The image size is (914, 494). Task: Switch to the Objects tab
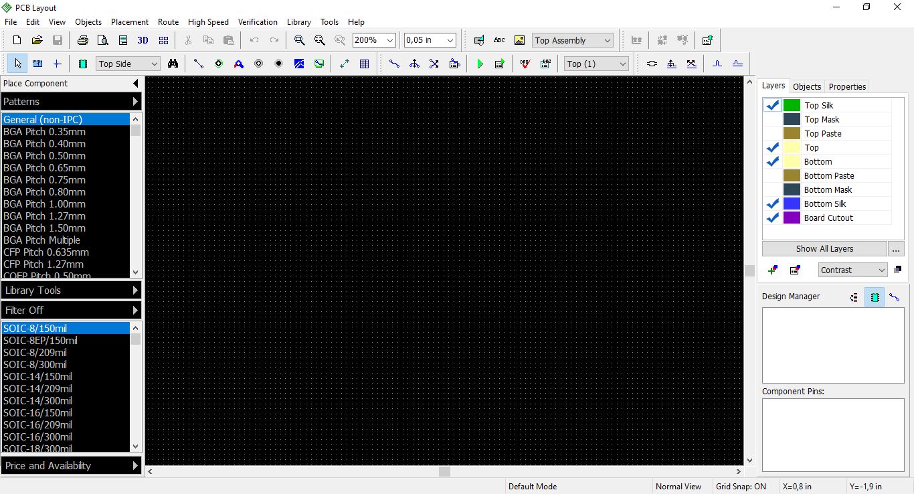pyautogui.click(x=807, y=86)
